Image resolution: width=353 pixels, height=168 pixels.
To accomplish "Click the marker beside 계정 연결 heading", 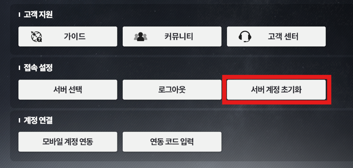I will (19, 120).
